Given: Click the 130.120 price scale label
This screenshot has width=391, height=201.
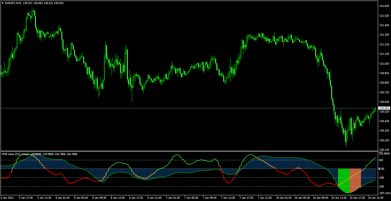Looking at the screenshot, I should (384, 150).
